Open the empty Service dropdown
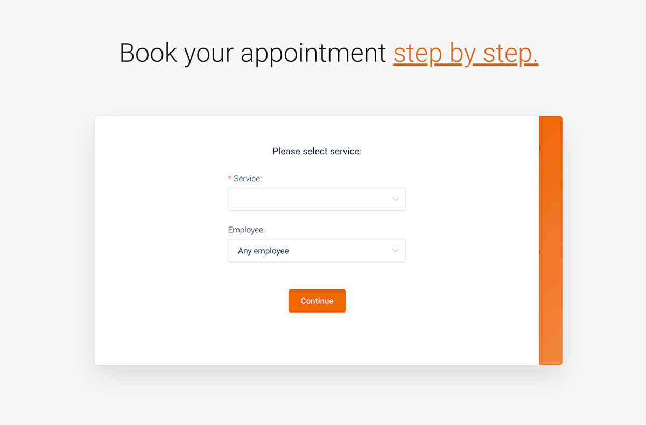Image resolution: width=646 pixels, height=425 pixels. 317,200
